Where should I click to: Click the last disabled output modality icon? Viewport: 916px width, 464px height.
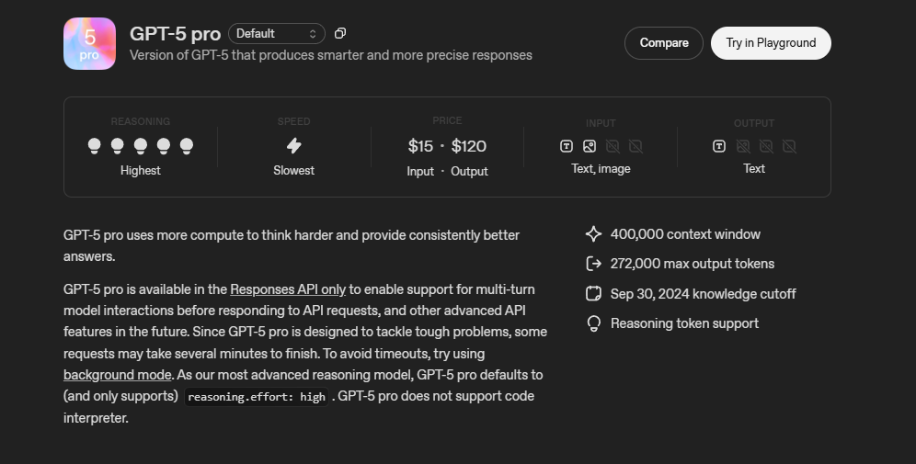789,146
